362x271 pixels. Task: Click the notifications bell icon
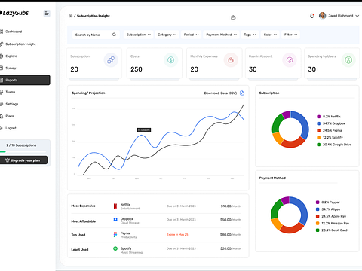[312, 16]
